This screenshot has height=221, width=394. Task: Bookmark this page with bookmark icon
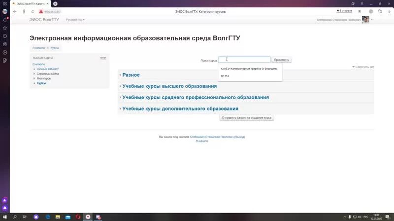pyautogui.click(x=360, y=11)
